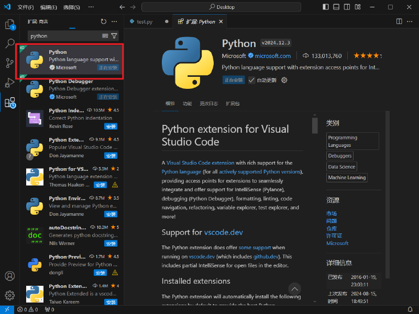Install the Python for VSCode extension
This screenshot has height=314, width=419.
[100, 185]
